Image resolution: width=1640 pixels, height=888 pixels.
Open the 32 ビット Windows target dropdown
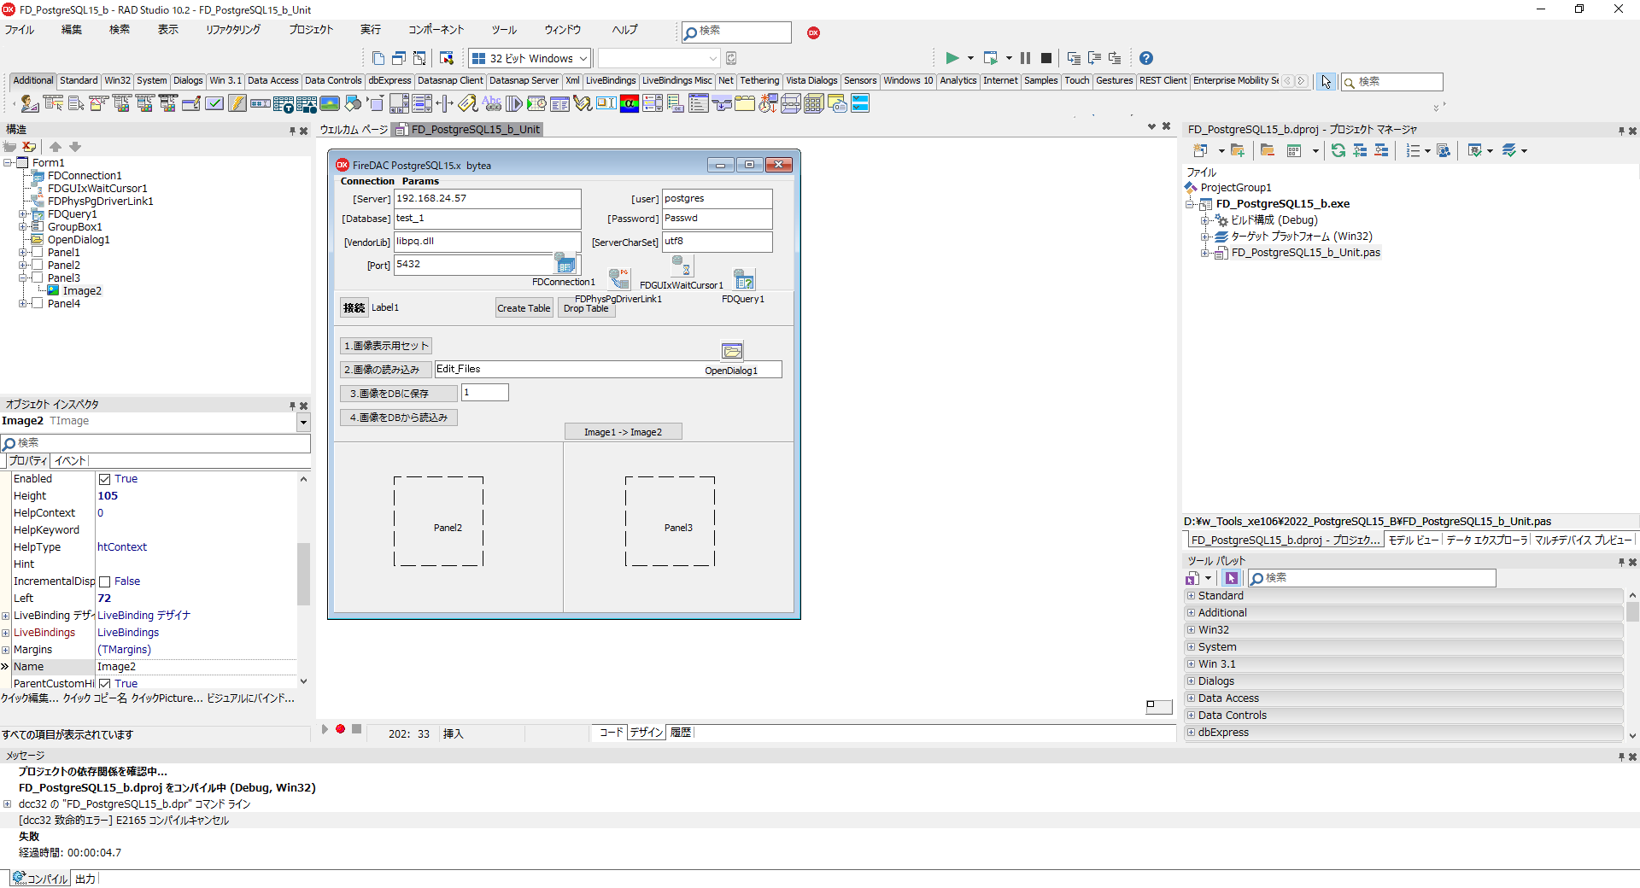coord(583,58)
